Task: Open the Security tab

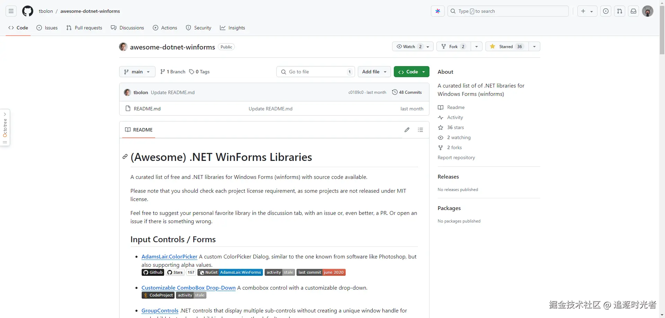Action: [x=198, y=28]
